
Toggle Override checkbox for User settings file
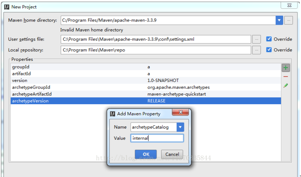[269, 39]
